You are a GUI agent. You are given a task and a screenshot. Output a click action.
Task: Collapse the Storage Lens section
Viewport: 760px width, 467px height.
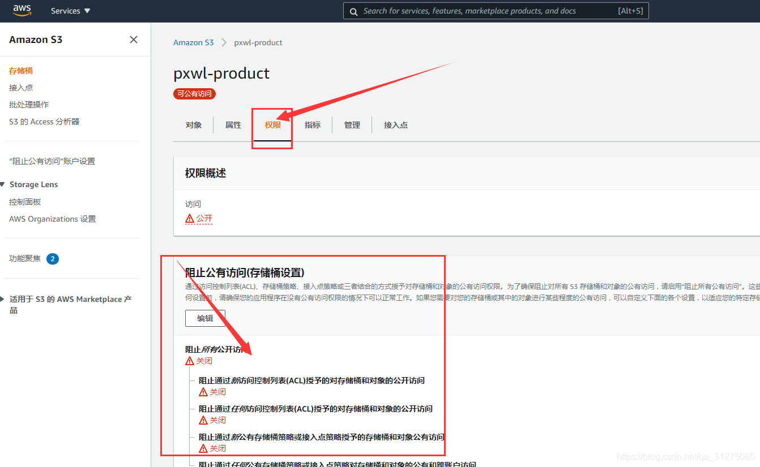click(x=3, y=184)
